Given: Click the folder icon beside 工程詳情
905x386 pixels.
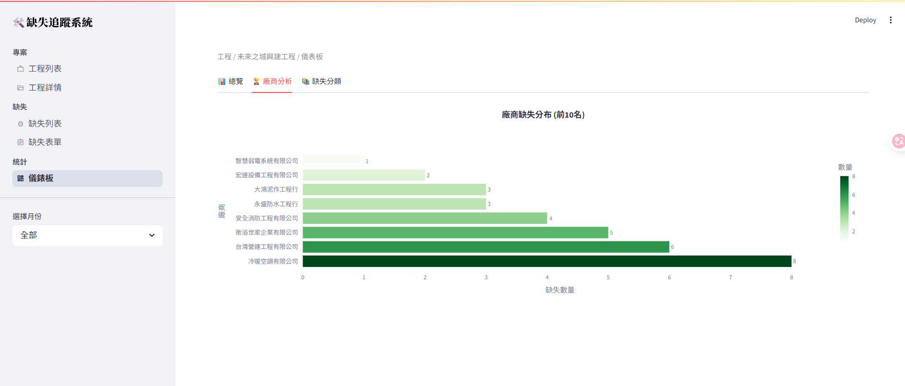Looking at the screenshot, I should [x=20, y=88].
